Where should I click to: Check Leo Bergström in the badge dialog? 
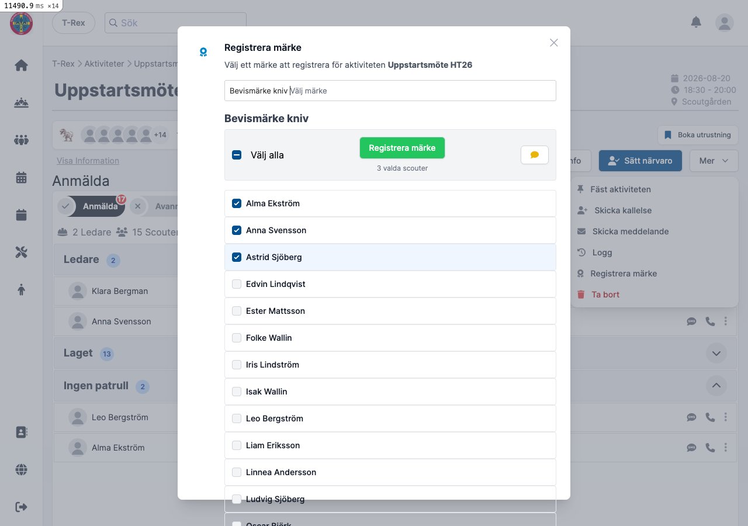tap(237, 418)
